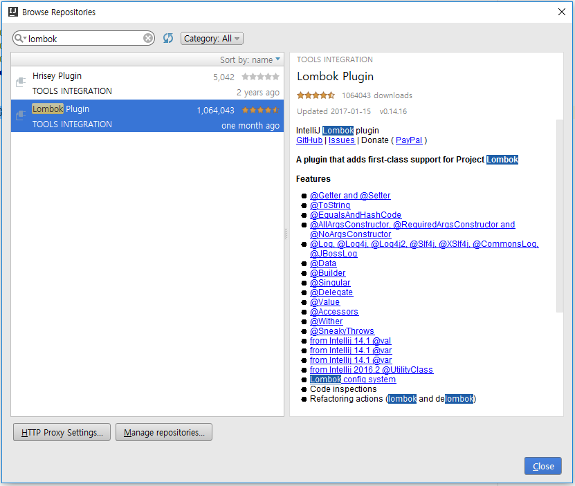575x486 pixels.
Task: Focus the plugin search field
Action: point(84,39)
